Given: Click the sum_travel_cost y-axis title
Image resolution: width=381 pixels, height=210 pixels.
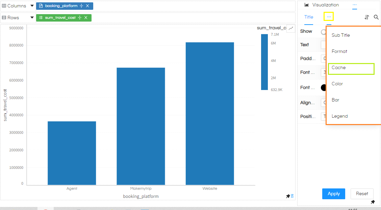Looking at the screenshot, I should click(x=5, y=105).
